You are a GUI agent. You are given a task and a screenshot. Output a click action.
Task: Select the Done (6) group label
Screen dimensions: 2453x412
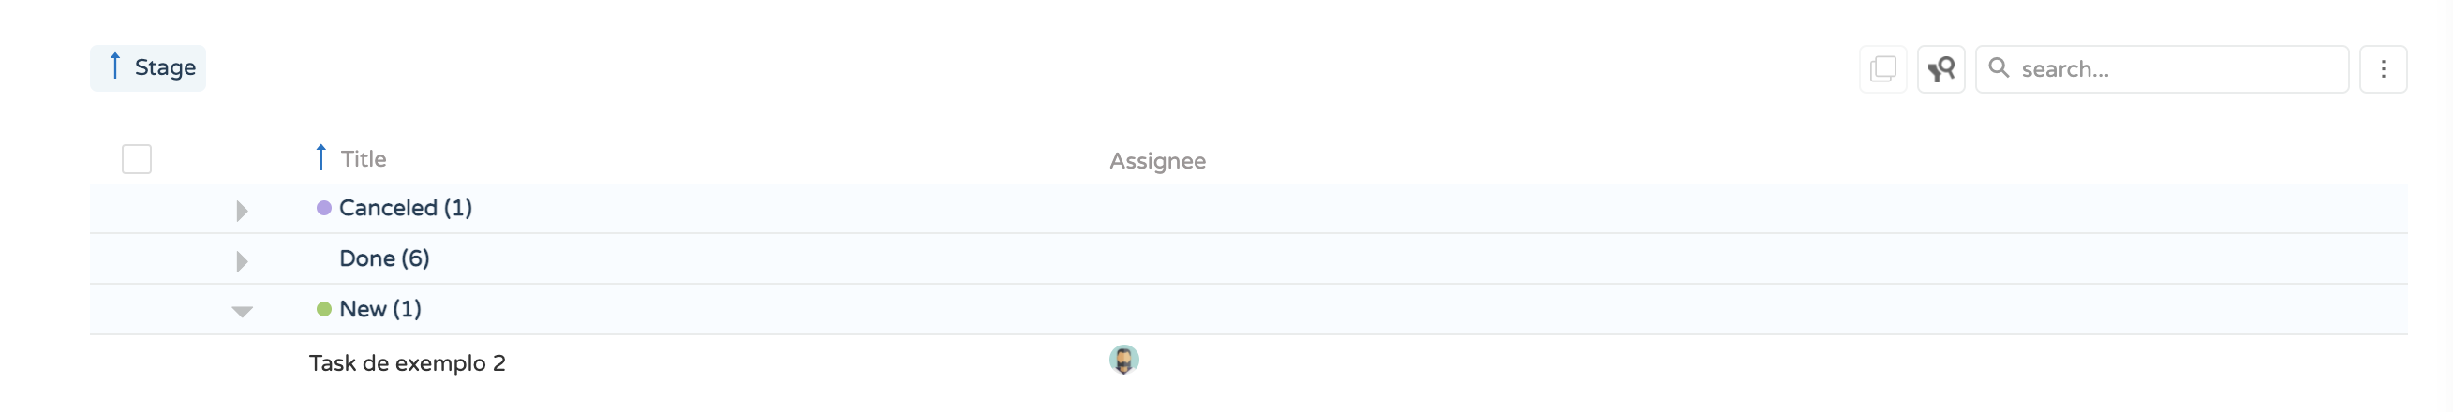(384, 257)
